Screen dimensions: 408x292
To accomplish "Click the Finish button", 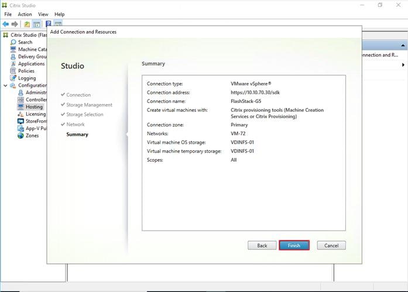I will coord(294,245).
